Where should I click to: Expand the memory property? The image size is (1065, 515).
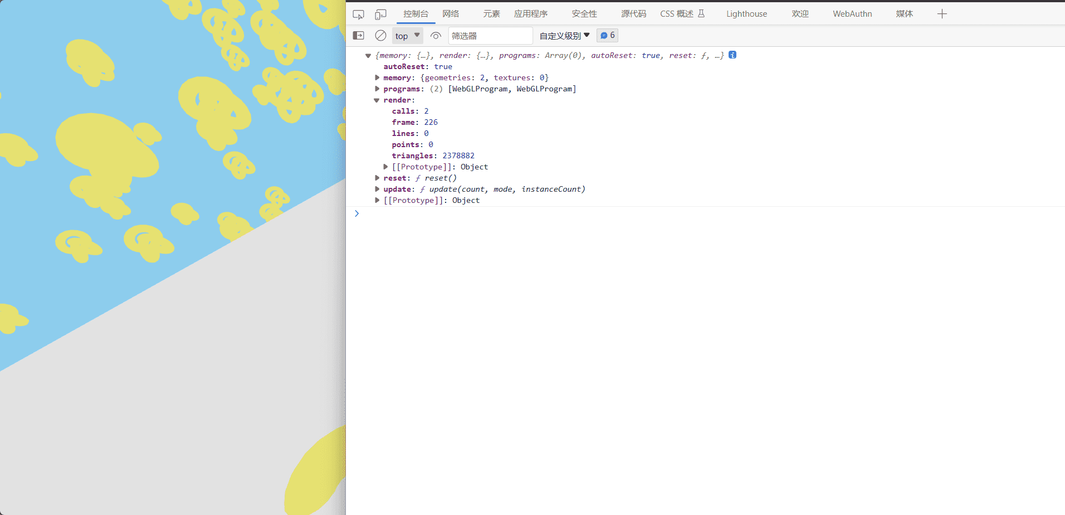(377, 77)
